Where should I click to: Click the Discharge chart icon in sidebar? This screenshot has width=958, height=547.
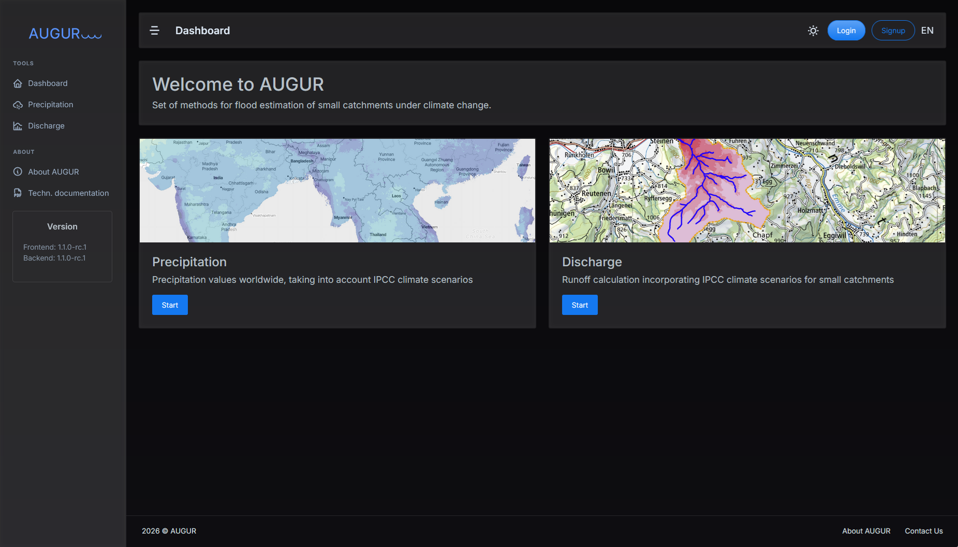tap(18, 126)
